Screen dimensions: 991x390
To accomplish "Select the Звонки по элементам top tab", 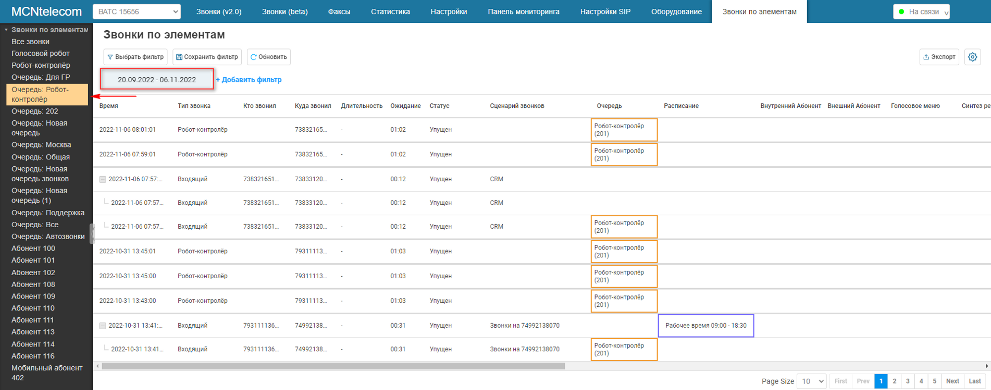I will pos(760,11).
